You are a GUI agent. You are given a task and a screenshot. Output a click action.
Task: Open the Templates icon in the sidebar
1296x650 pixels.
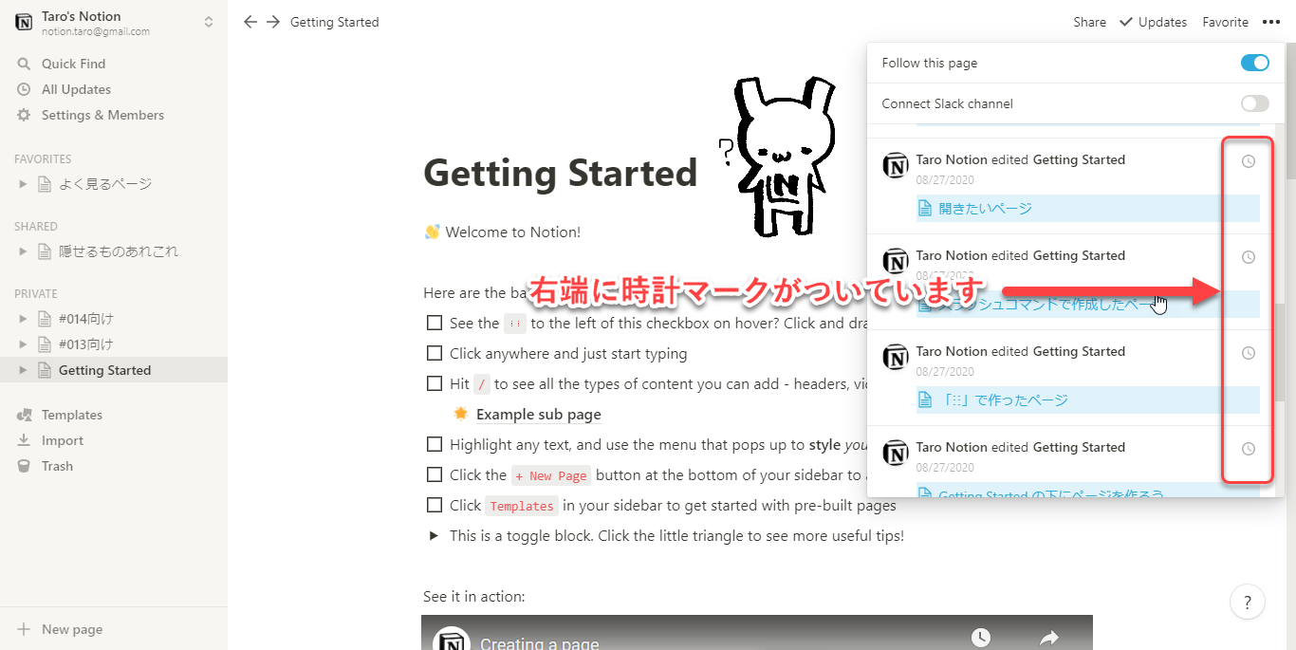point(24,415)
